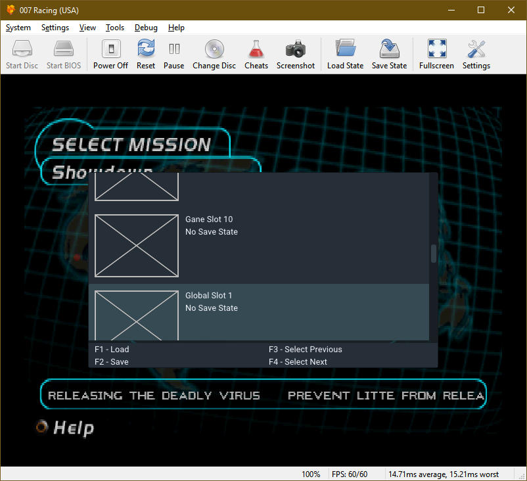Click the partially visible thumbnail above Slot 10
Image resolution: width=527 pixels, height=481 pixels.
(137, 187)
